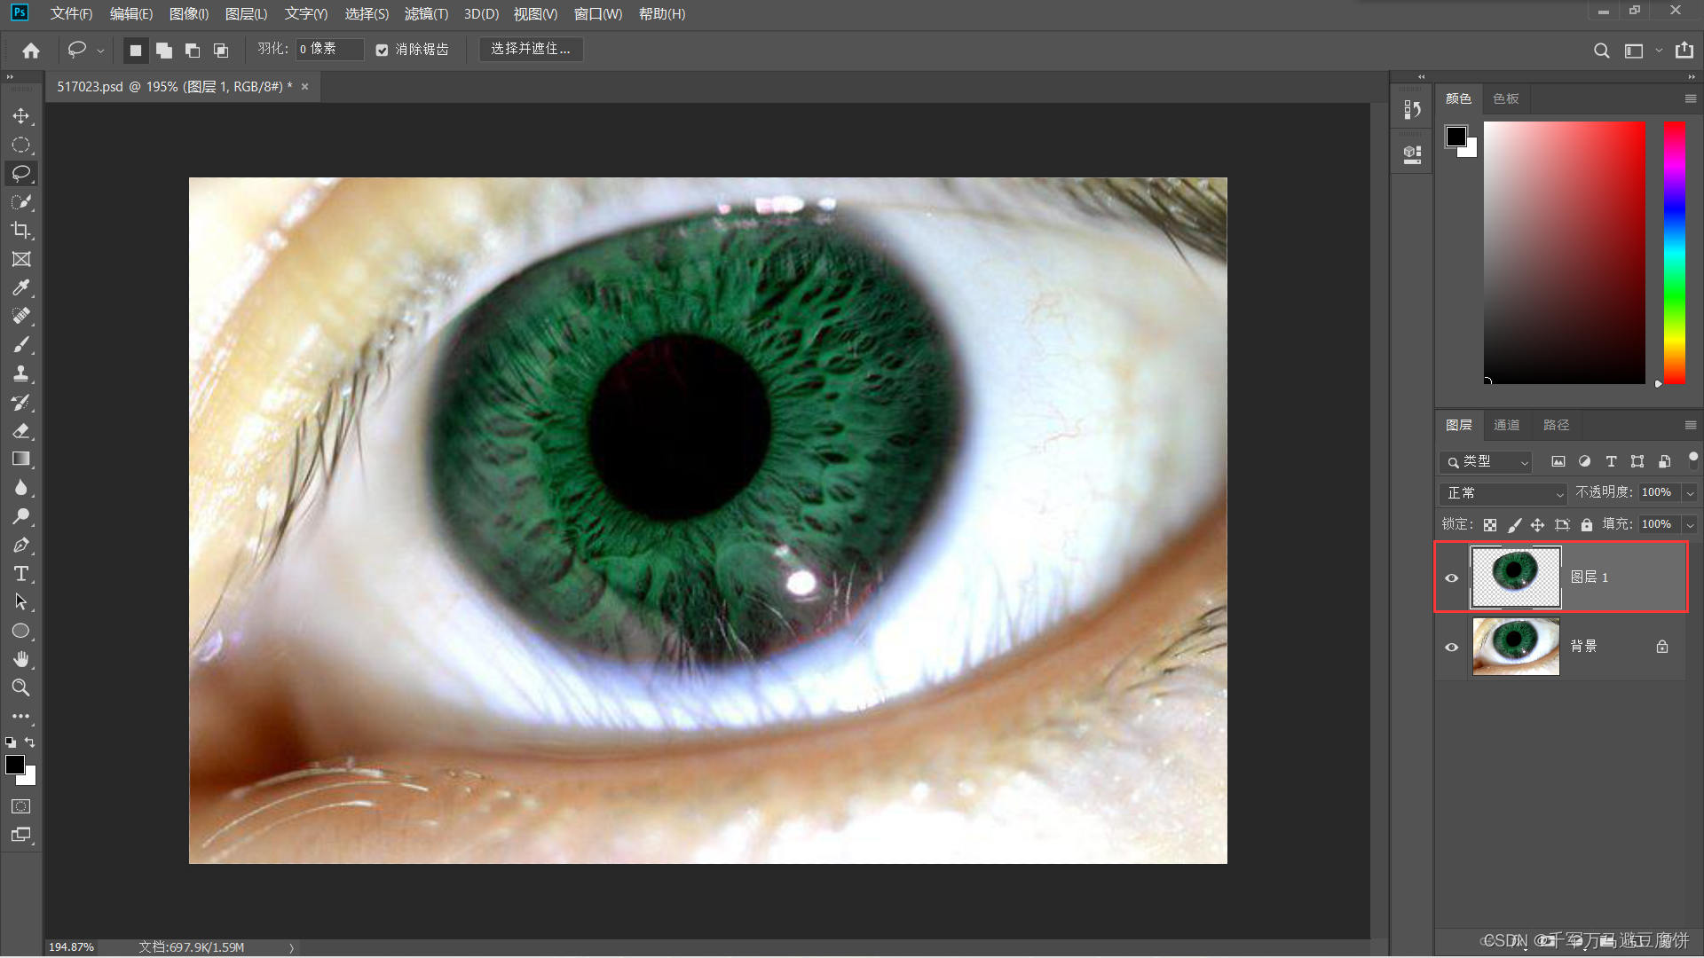This screenshot has width=1704, height=958.
Task: Click the 选择并遮住... button
Action: (x=531, y=49)
